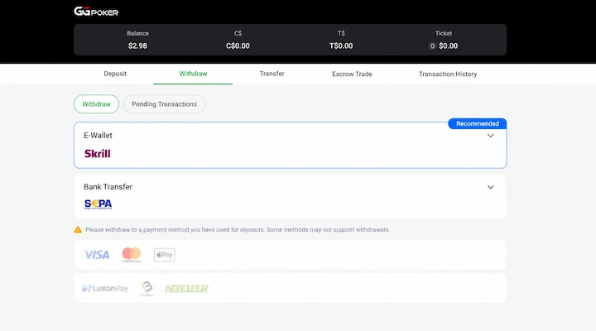Open the Withdraw tab
The height and width of the screenshot is (331, 596).
pos(193,74)
